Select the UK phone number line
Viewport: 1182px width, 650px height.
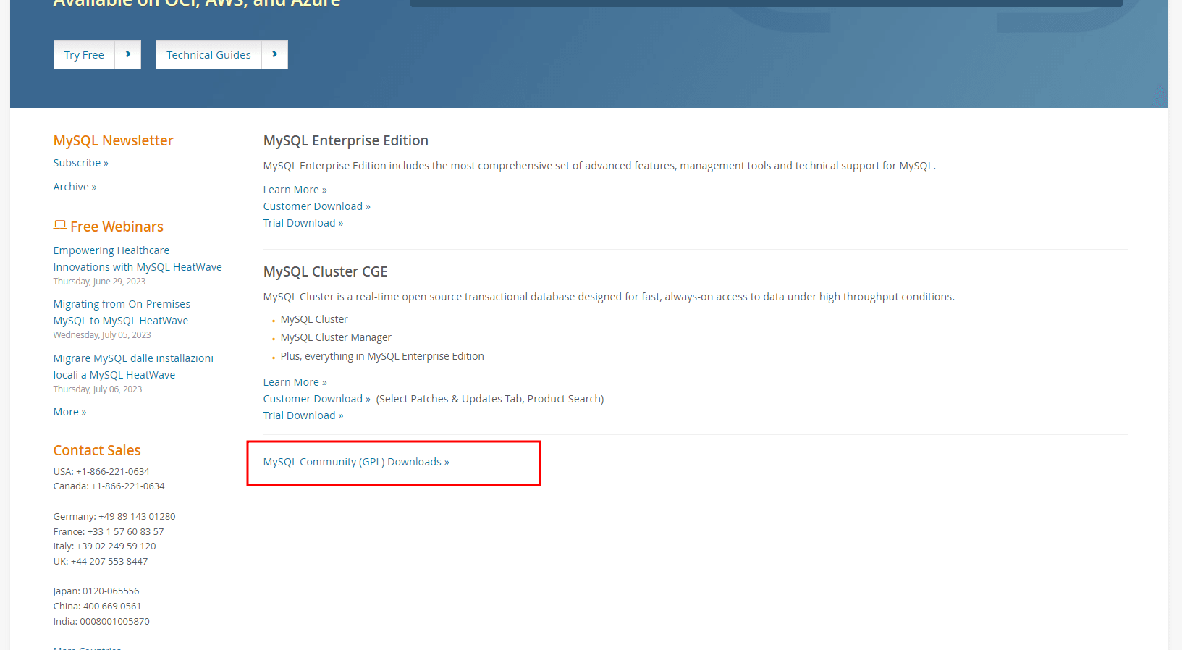point(101,562)
